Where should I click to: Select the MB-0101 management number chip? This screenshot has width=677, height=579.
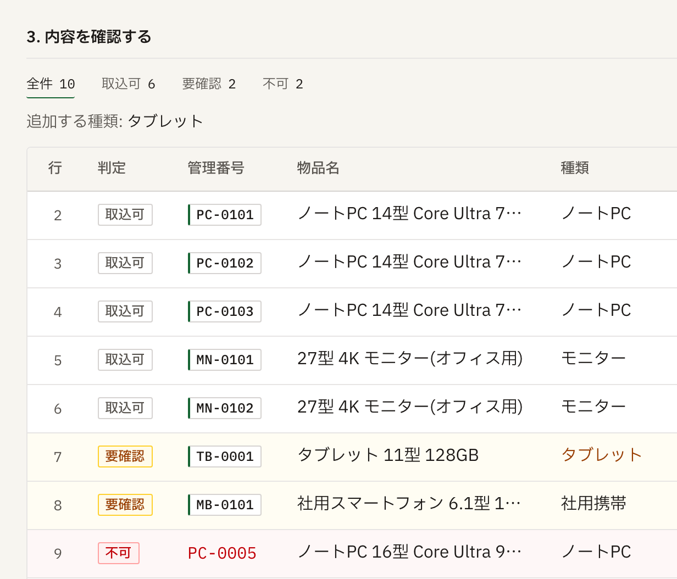225,505
